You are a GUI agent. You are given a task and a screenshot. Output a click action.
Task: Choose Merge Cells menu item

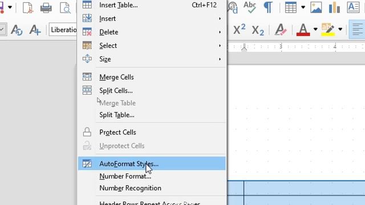pos(152,77)
